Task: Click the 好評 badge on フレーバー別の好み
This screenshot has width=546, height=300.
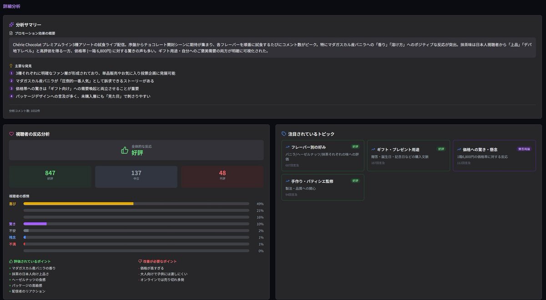Action: 355,147
